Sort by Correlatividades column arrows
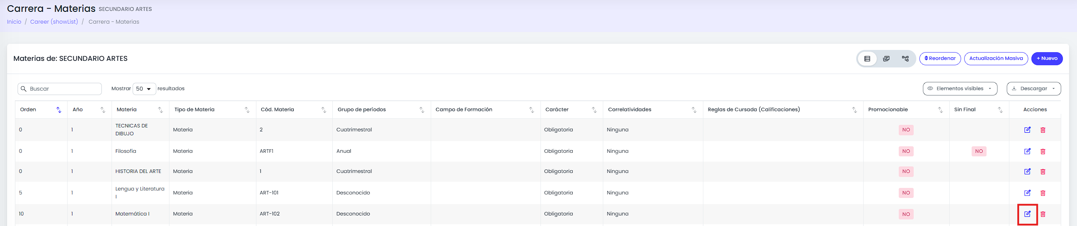Image resolution: width=1077 pixels, height=226 pixels. (694, 109)
